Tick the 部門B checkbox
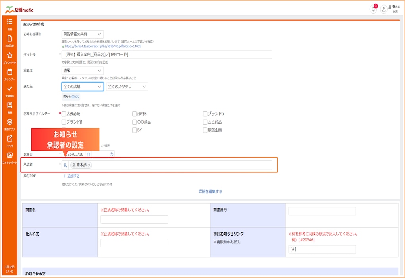 pos(135,114)
